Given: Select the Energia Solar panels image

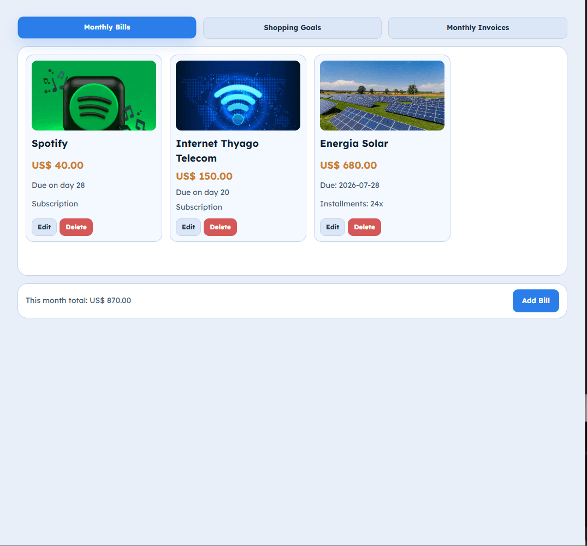Looking at the screenshot, I should (x=382, y=96).
